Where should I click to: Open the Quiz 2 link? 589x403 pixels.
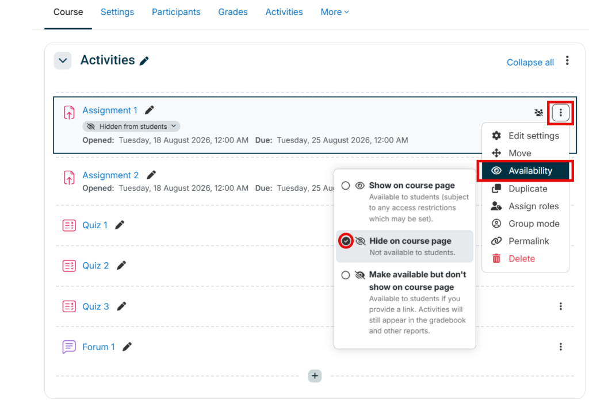coord(95,266)
